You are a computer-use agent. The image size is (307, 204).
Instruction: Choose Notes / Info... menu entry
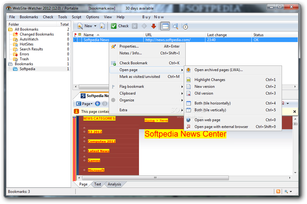[147, 53]
